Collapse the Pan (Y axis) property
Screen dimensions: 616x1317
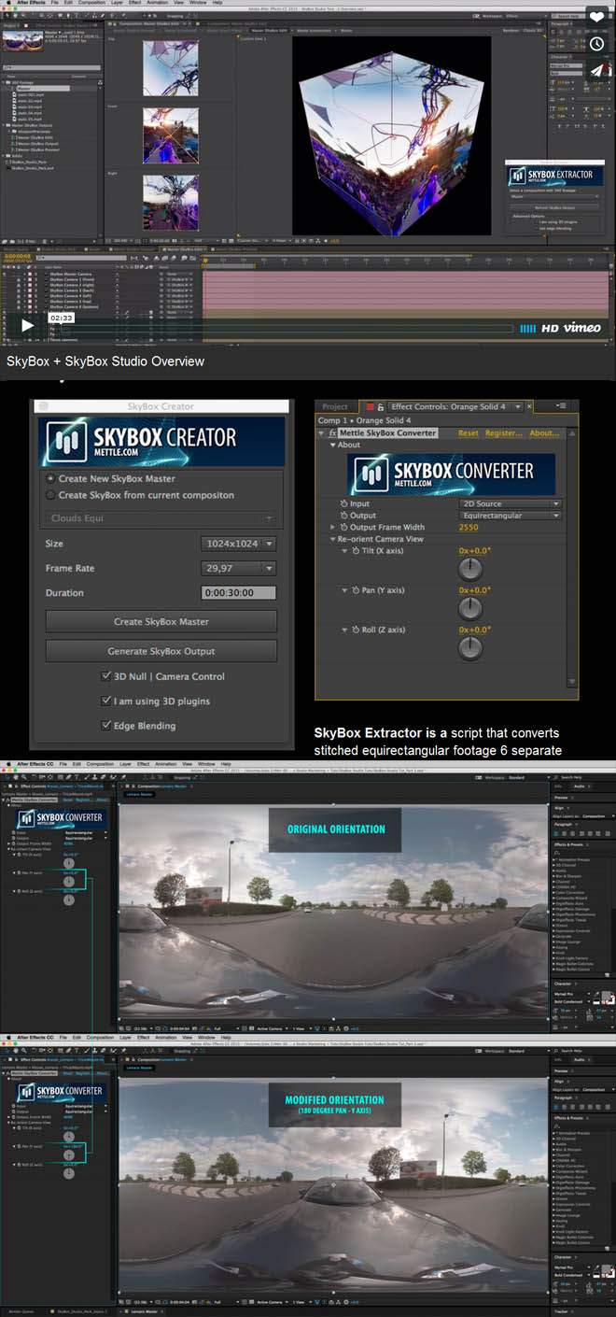[344, 591]
